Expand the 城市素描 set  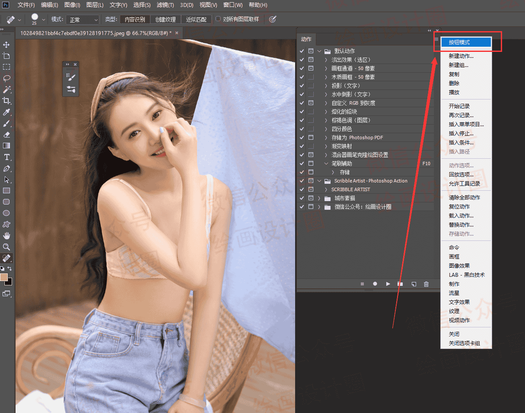[319, 198]
